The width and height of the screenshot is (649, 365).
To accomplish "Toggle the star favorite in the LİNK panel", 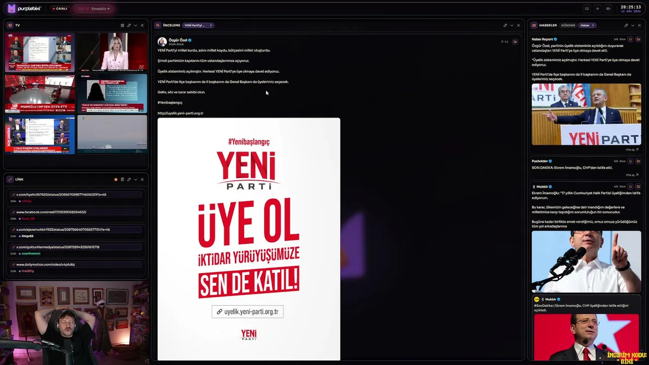I will pyautogui.click(x=116, y=179).
